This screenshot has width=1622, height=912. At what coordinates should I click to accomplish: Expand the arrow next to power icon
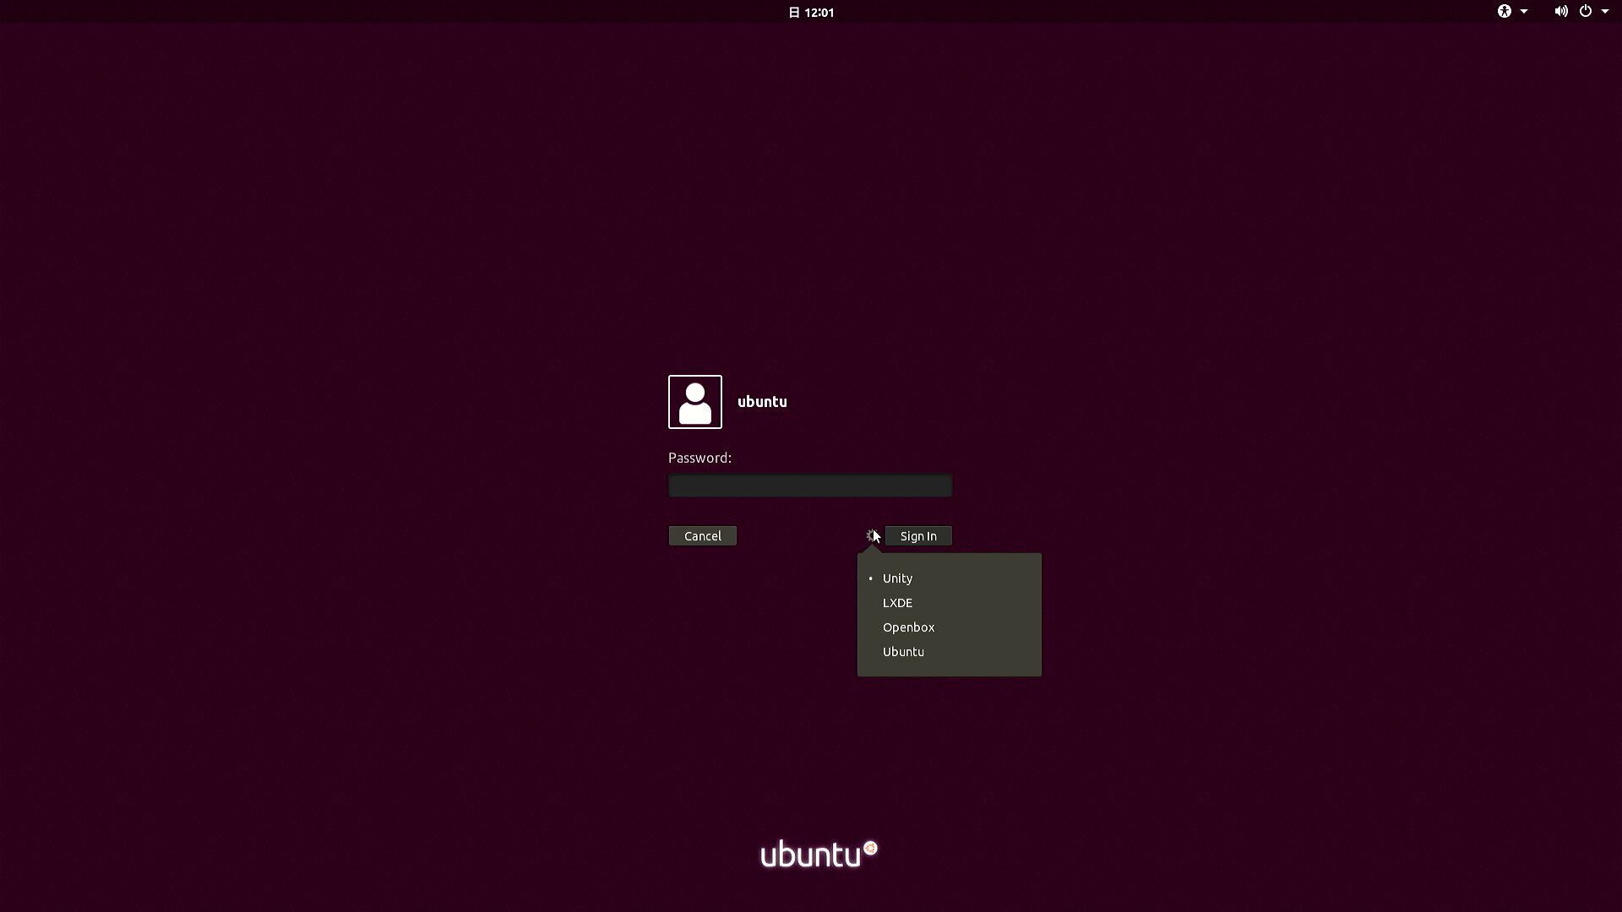point(1605,12)
